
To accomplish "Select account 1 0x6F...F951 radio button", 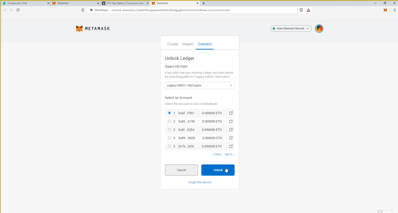I will 169,113.
